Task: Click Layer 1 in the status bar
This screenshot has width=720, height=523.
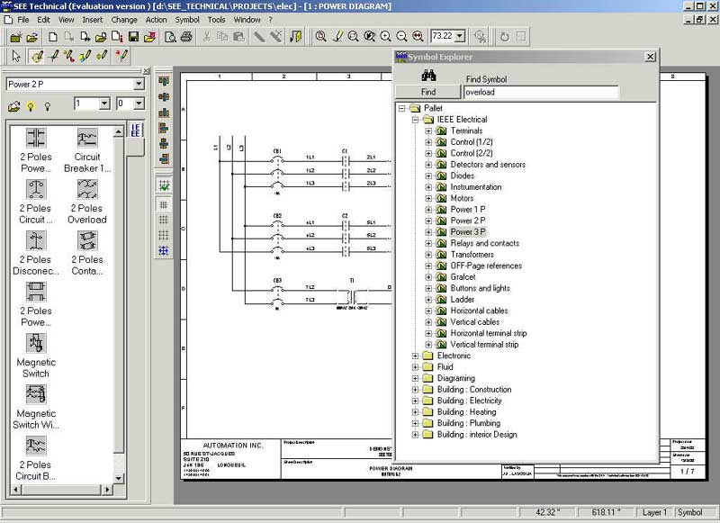Action: [654, 512]
